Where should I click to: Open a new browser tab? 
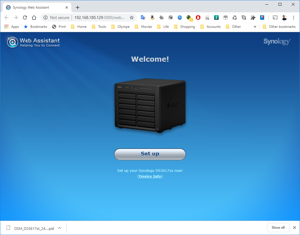[x=78, y=7]
